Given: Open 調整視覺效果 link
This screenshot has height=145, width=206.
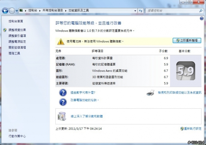Looking at the screenshot, I should 17,30.
